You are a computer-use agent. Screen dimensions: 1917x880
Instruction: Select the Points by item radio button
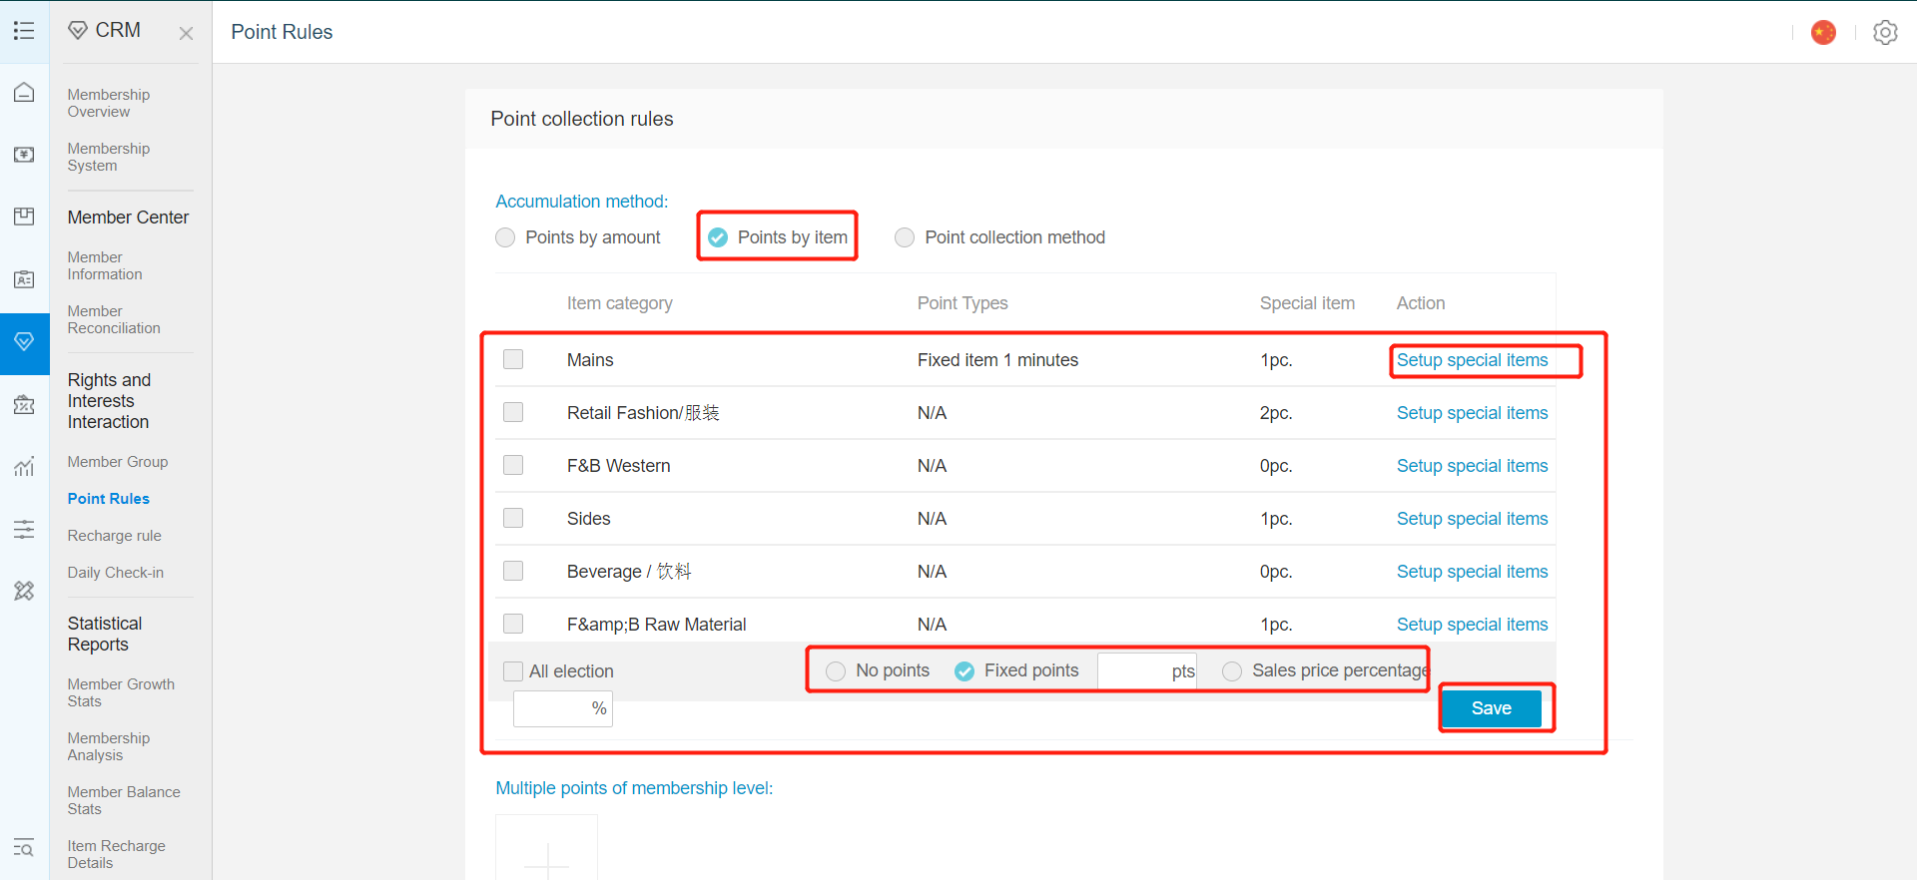click(x=718, y=237)
